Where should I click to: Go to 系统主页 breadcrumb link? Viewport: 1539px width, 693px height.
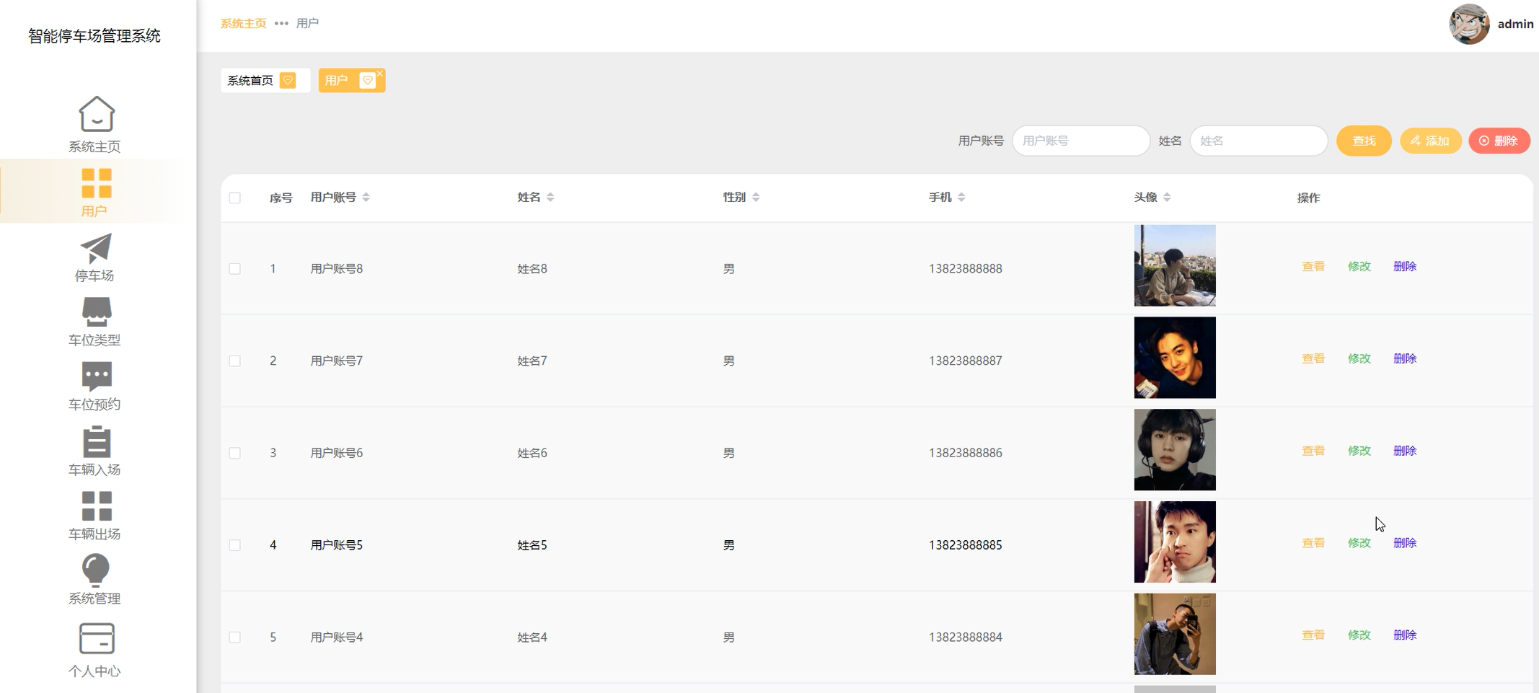(x=243, y=23)
